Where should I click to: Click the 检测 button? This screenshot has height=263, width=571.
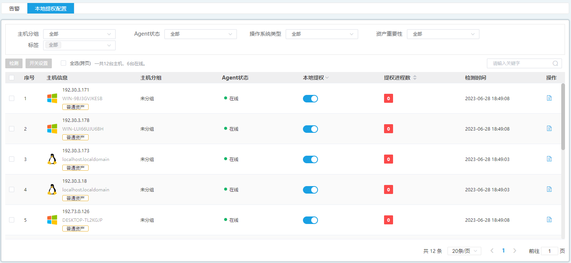(x=14, y=63)
